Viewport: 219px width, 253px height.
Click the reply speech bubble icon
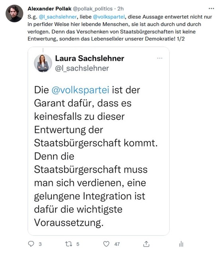[x=31, y=244]
